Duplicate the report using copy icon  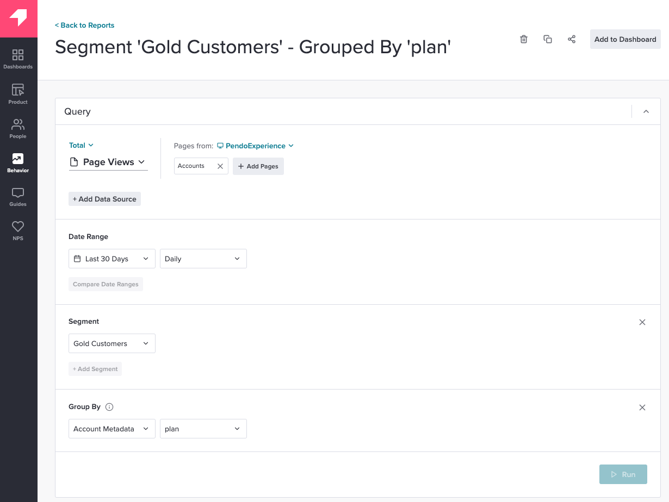tap(548, 39)
